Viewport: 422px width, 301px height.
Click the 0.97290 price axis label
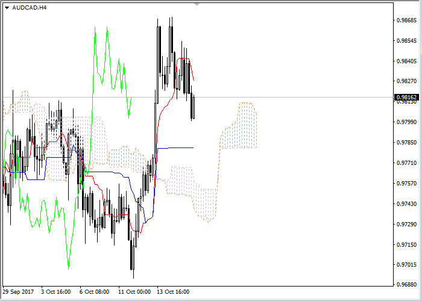(x=407, y=224)
